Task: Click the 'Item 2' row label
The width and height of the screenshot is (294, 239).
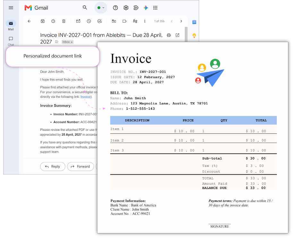Action: 117,140
